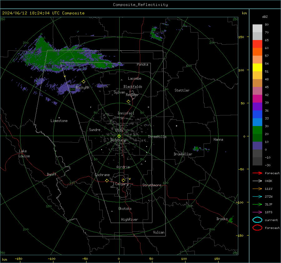Viewport: 281px width, 263px height.
Task: Click the Ponoka city label
Action: tap(142, 64)
